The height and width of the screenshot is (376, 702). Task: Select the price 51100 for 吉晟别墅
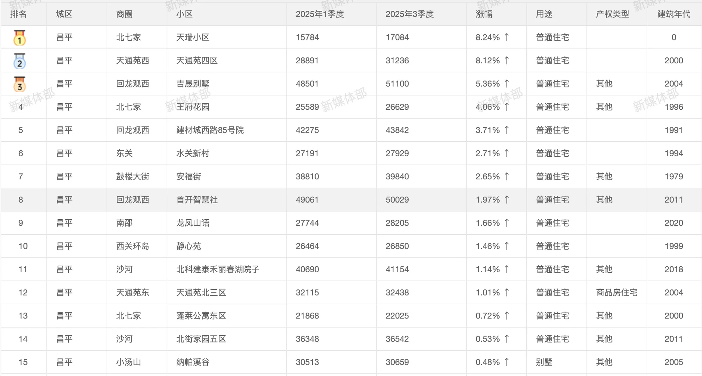[x=397, y=84]
